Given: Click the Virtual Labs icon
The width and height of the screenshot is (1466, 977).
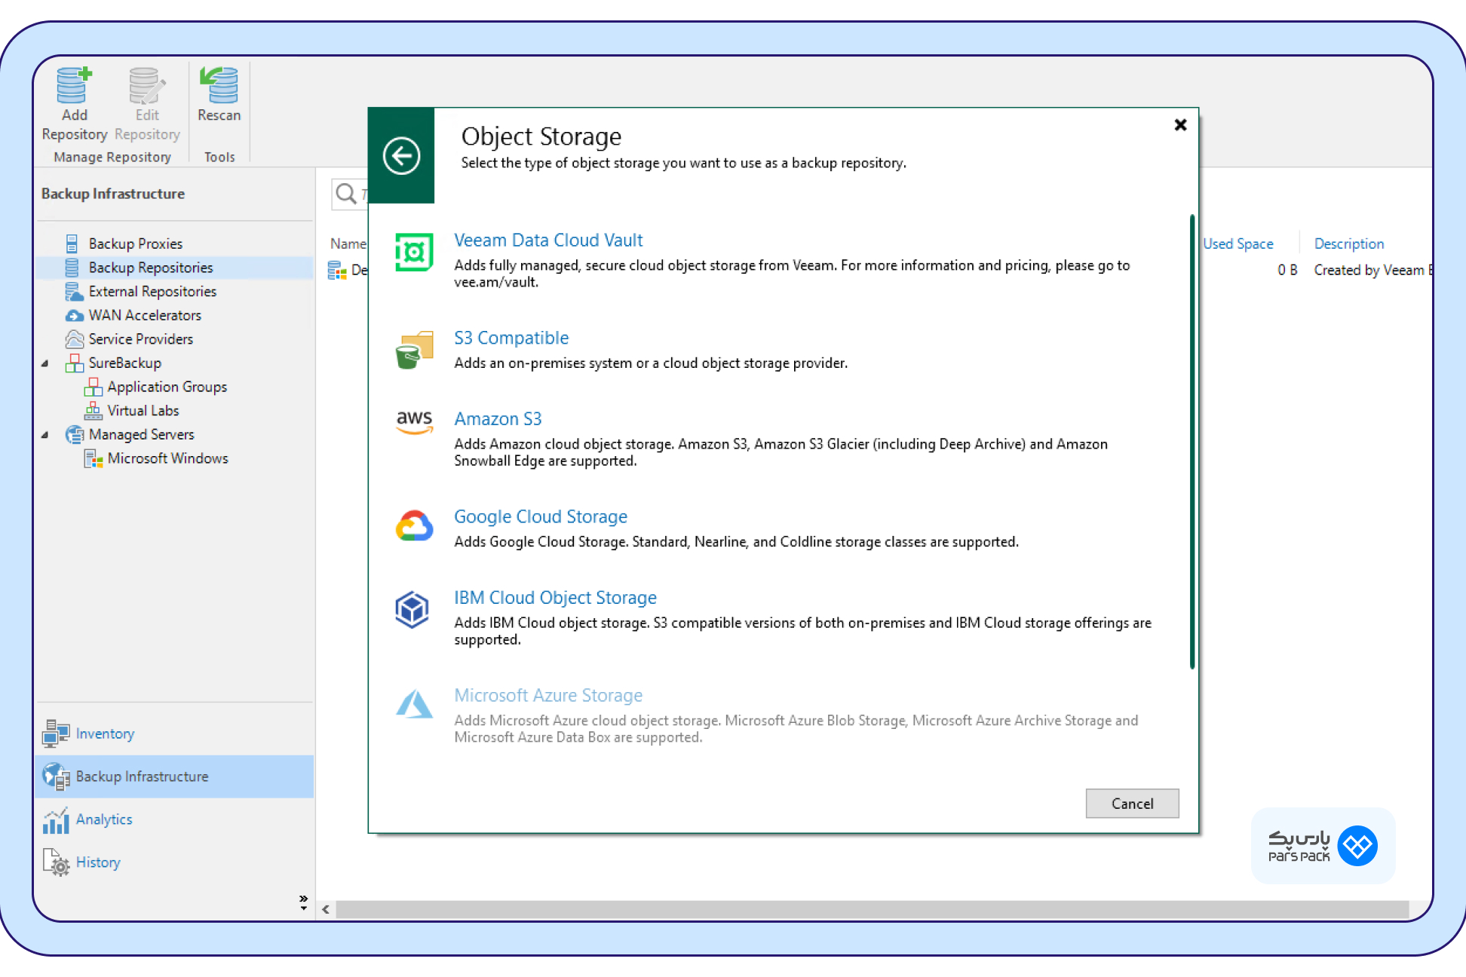Looking at the screenshot, I should pyautogui.click(x=93, y=411).
